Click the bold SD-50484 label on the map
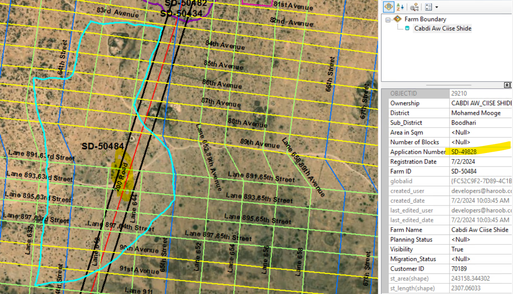Viewport: 513px width, 294px height. [103, 146]
